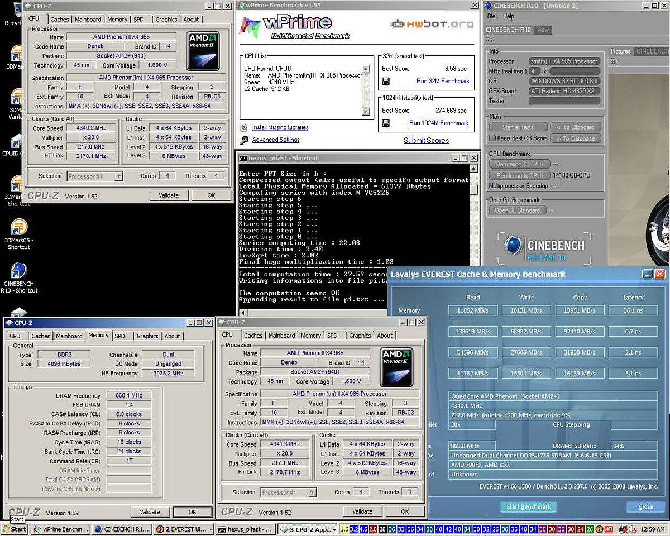Open About tab in top CPU-Z
670x536 pixels.
pos(191,19)
